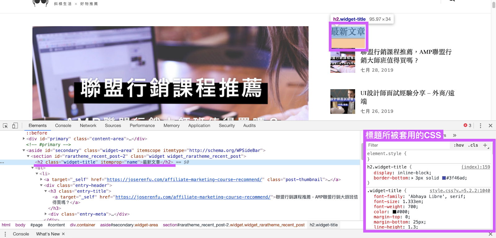Open the Application tab
The width and height of the screenshot is (496, 238).
pos(199,126)
